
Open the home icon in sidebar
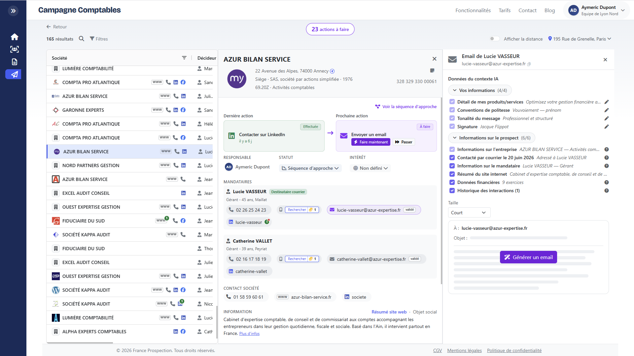[x=14, y=37]
